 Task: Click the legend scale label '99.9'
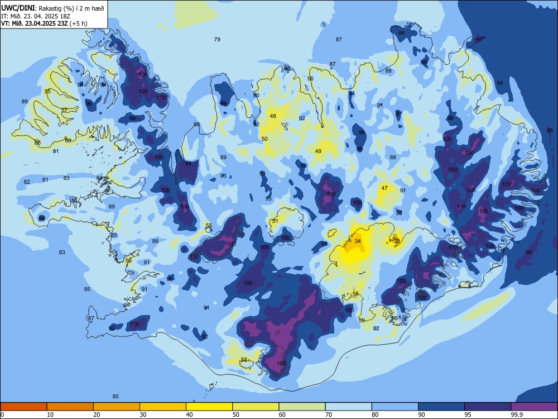pyautogui.click(x=516, y=415)
